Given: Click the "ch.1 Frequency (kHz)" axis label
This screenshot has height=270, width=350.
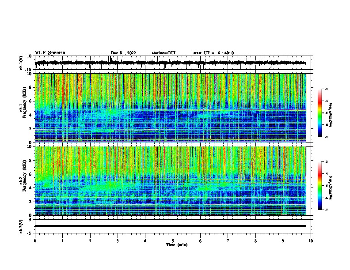Looking at the screenshot, I should coord(23,102).
